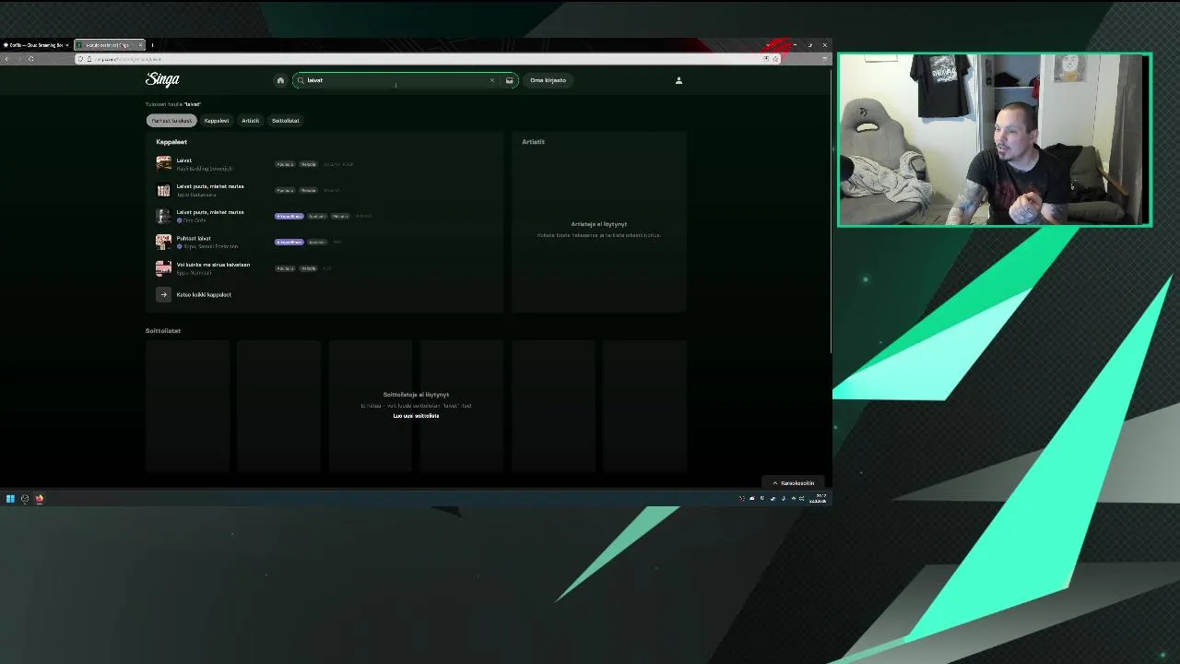This screenshot has height=664, width=1180.
Task: Clear the search text with X icon
Action: click(491, 80)
